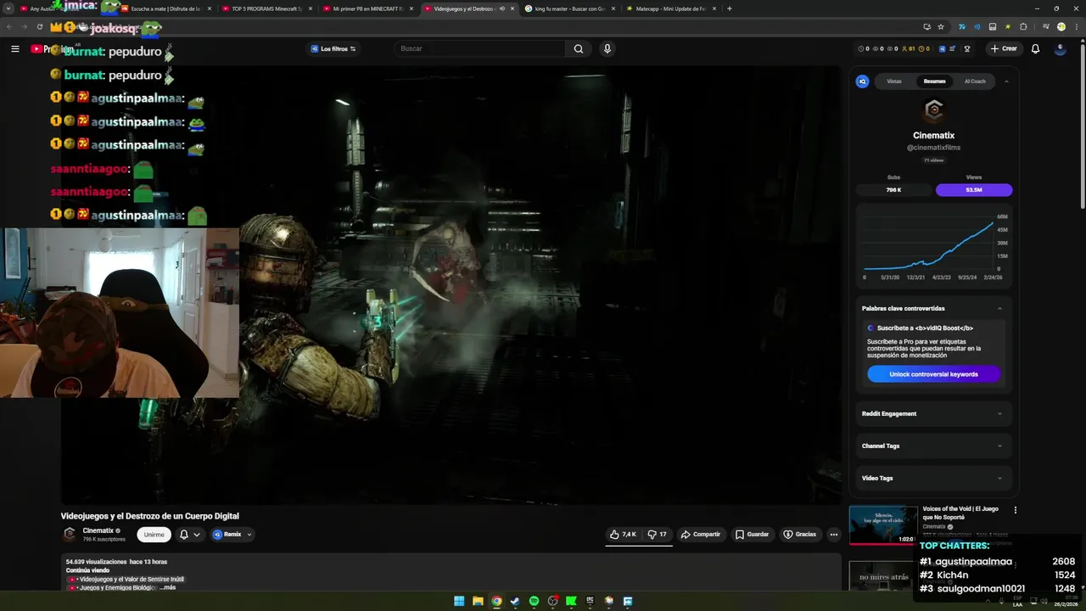1086x611 pixels.
Task: Expand the Video Tags section
Action: [933, 478]
